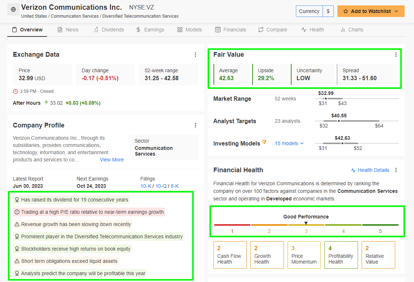The height and width of the screenshot is (282, 414).
Task: Click the Investing Models $42.63 slider marker
Action: tap(342, 143)
